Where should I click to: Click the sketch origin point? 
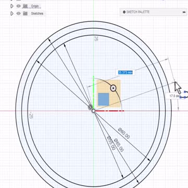(93, 111)
